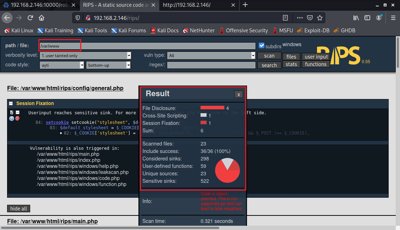Click the setcookie function link
The width and height of the screenshot is (400, 230).
[57, 122]
